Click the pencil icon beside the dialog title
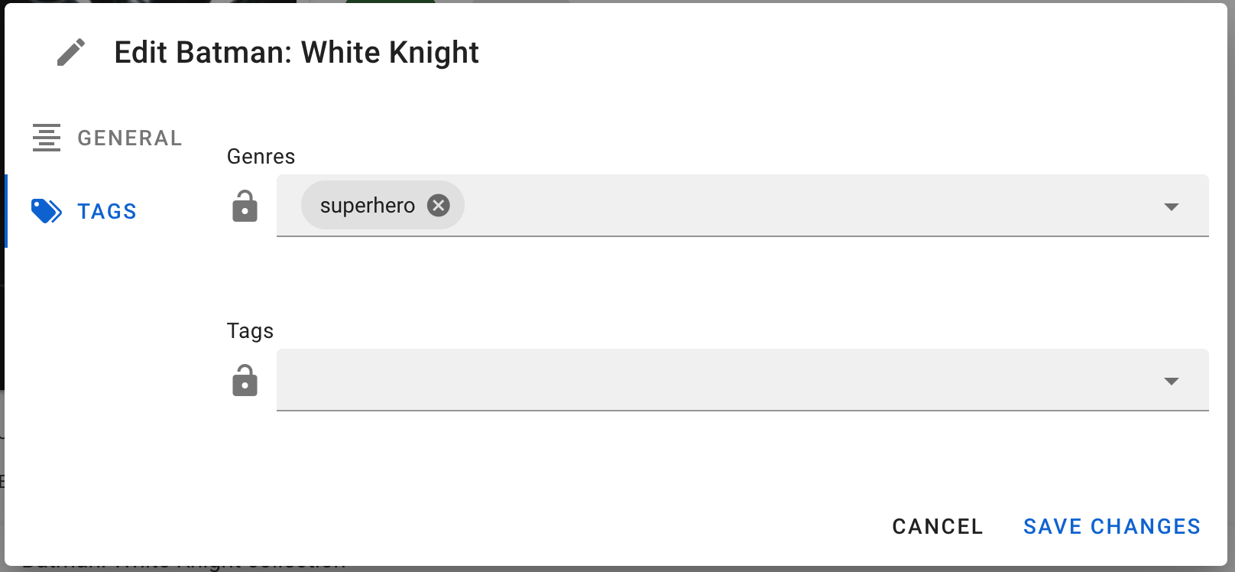1235x572 pixels. (x=71, y=53)
